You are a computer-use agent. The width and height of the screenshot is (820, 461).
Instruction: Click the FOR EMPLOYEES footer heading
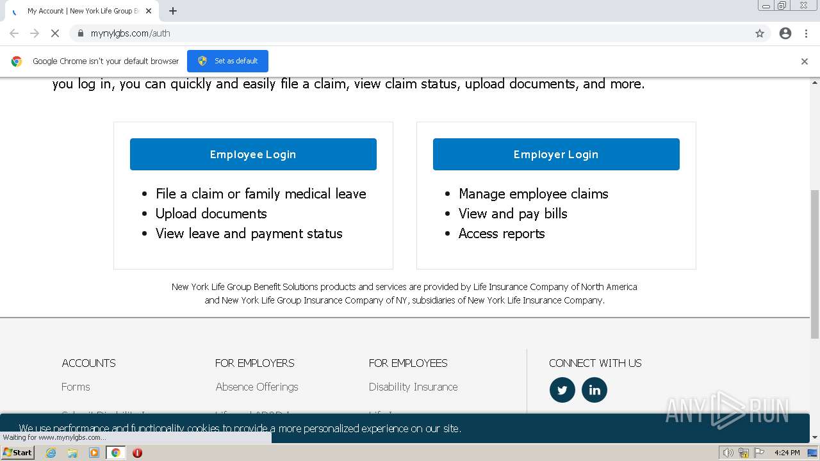pyautogui.click(x=408, y=363)
